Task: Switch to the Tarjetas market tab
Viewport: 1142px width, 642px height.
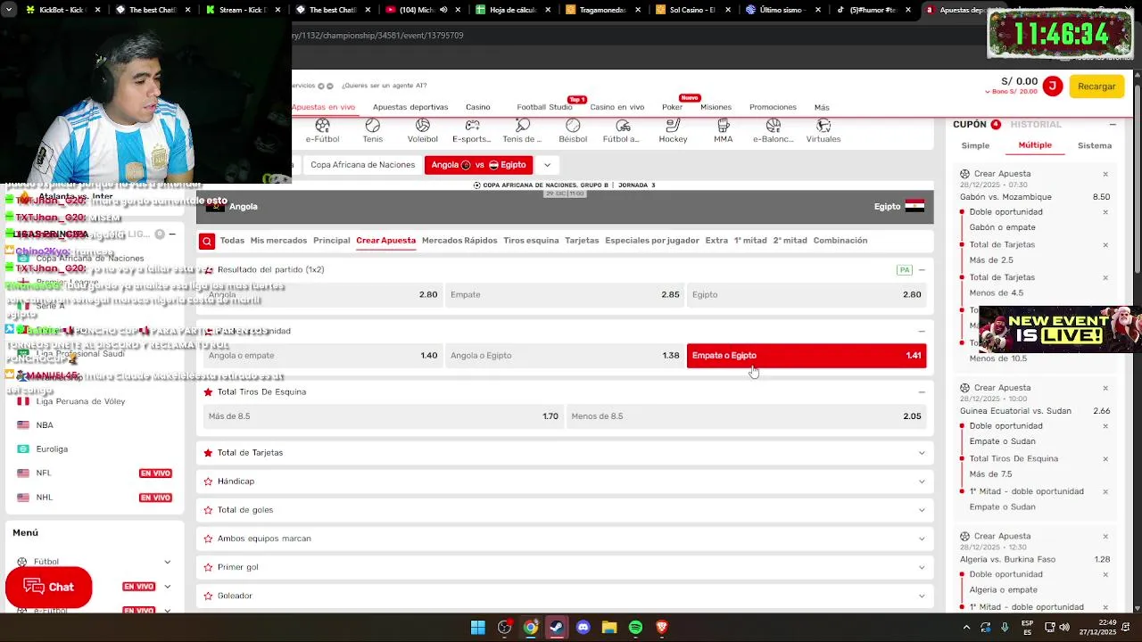Action: coord(582,241)
